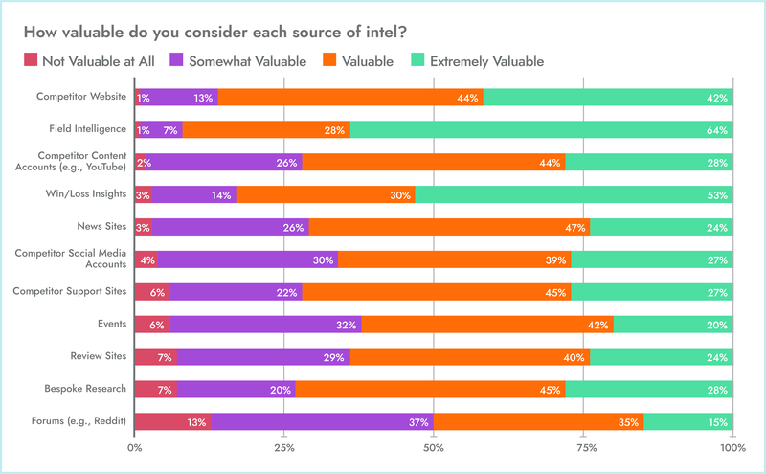Viewport: 766px width, 474px height.
Task: Select the Field Intelligence row label
Action: click(89, 129)
